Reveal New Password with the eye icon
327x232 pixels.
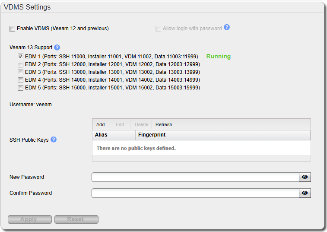(305, 177)
